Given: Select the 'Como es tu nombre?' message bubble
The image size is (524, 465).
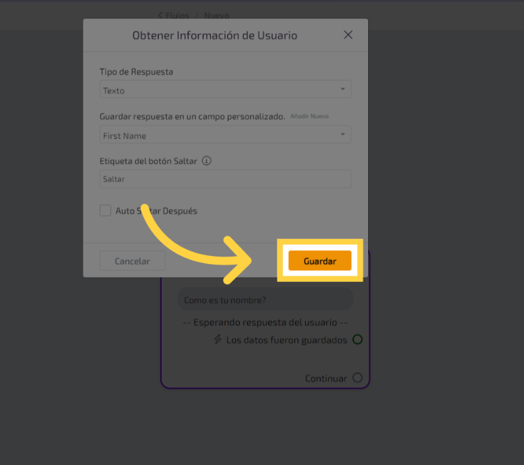Looking at the screenshot, I should pos(264,299).
